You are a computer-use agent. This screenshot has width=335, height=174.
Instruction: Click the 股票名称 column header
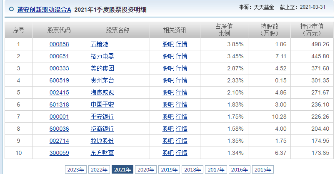point(118,30)
